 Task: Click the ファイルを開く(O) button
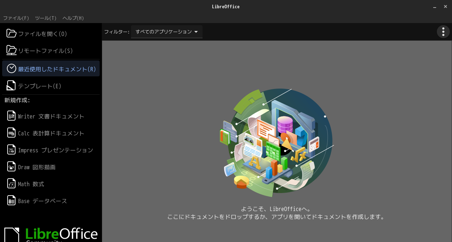[51, 33]
